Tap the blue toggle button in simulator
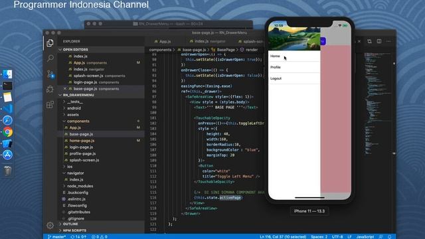Image resolution: width=425 pixels, height=239 pixels. (323, 41)
